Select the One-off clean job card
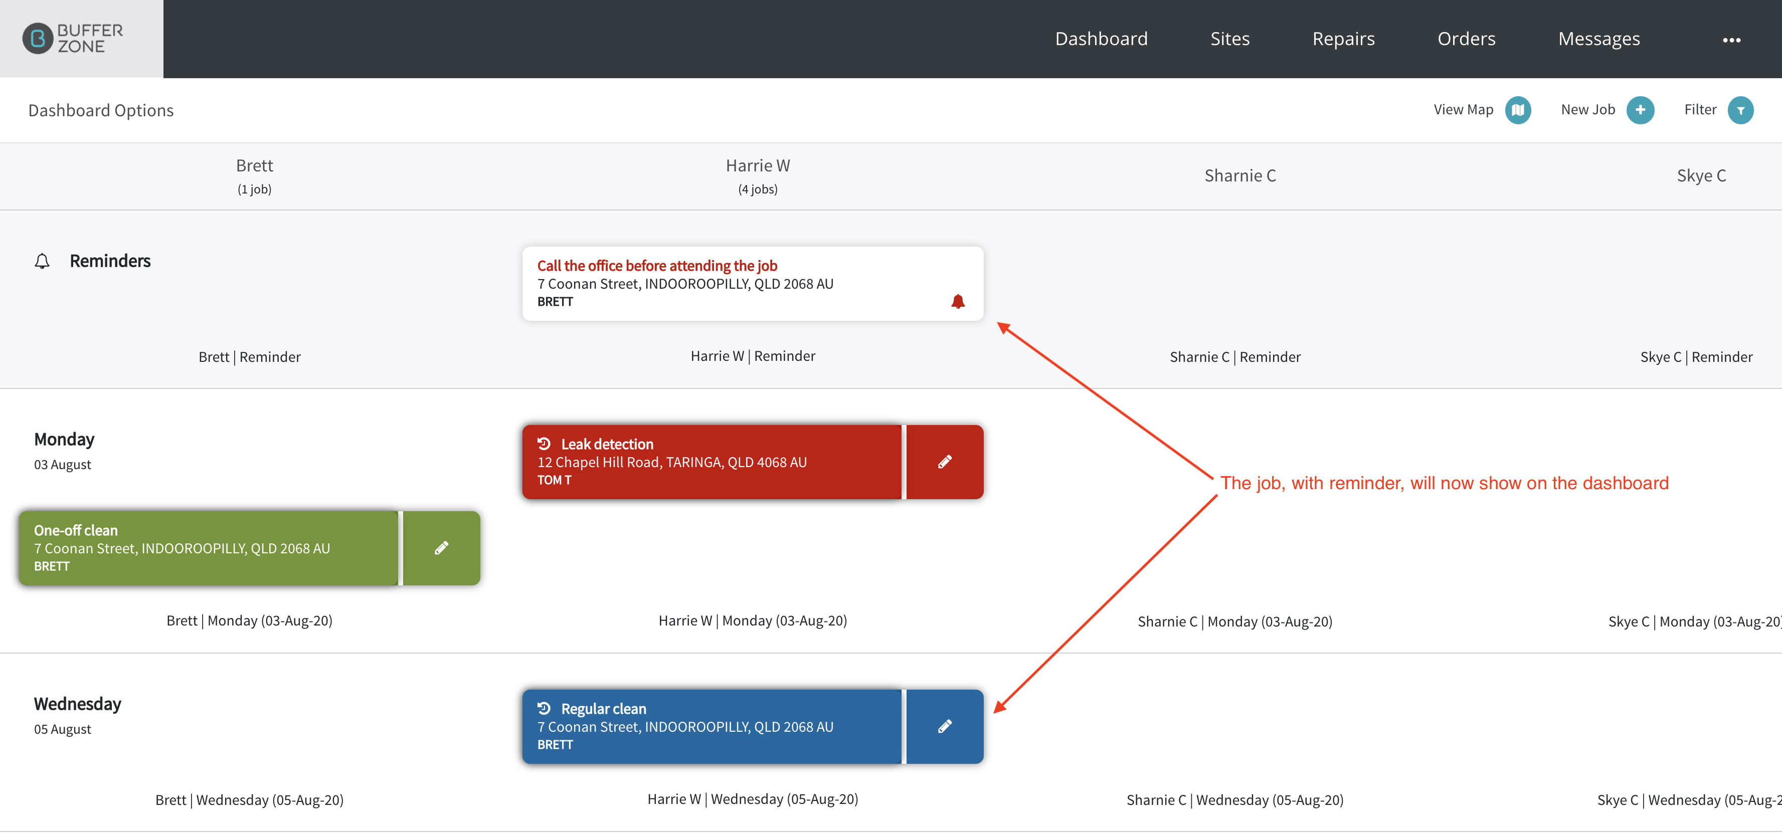 click(208, 548)
